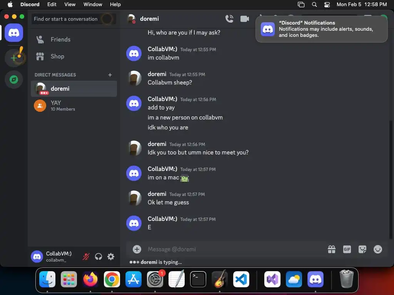
Task: Open the Weather app from the Dock
Action: coord(294,279)
